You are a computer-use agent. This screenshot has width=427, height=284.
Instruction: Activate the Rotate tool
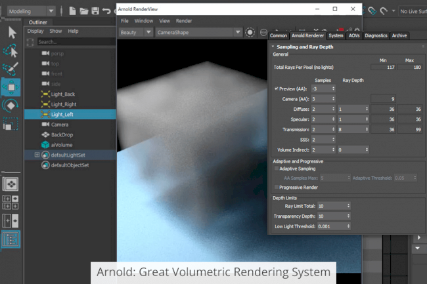click(11, 106)
